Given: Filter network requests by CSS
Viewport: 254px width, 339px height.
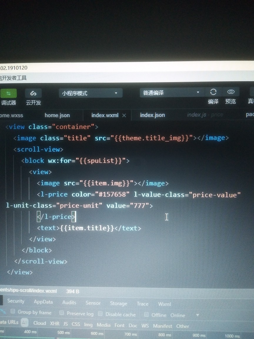Looking at the screenshot, I should pos(76,324).
